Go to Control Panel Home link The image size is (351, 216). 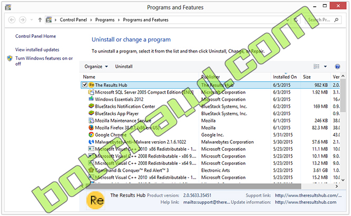coord(35,36)
